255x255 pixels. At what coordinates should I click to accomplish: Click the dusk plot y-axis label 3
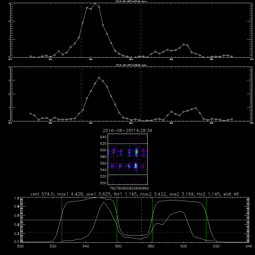tap(9, 80)
